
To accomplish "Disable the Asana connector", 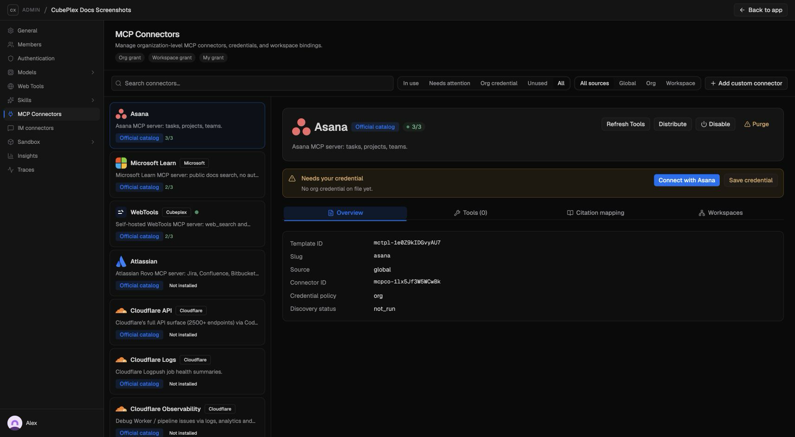I will click(x=715, y=124).
